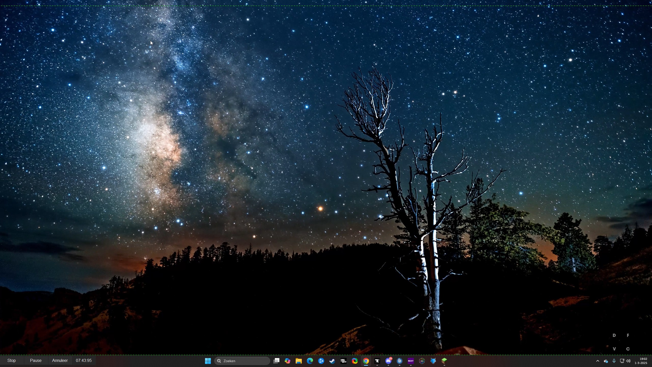The height and width of the screenshot is (367, 652).
Task: Open Task View from the taskbar
Action: [276, 361]
